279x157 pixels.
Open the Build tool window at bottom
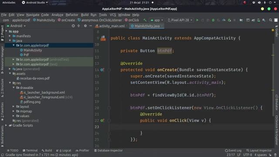tap(47, 150)
